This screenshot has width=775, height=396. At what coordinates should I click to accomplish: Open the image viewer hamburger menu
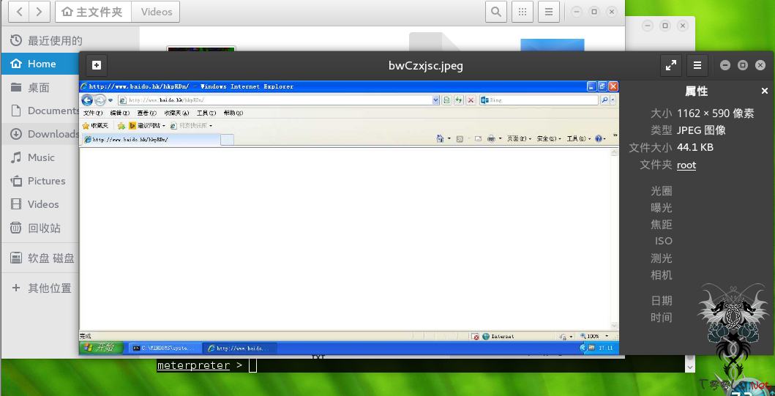pos(697,65)
